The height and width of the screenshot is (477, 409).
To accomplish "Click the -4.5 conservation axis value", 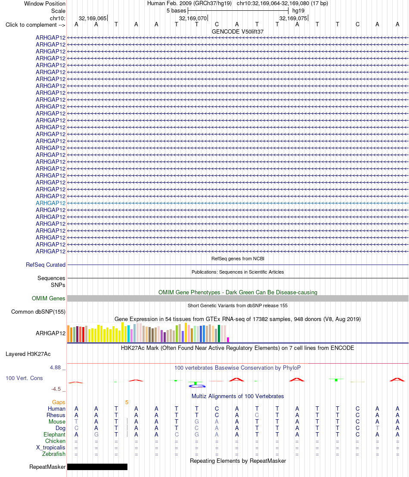I will 56,389.
